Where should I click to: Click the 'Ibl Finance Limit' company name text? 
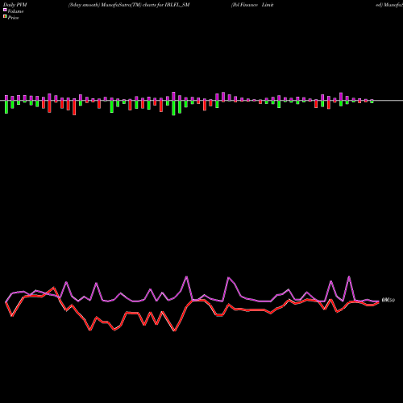(x=252, y=5)
